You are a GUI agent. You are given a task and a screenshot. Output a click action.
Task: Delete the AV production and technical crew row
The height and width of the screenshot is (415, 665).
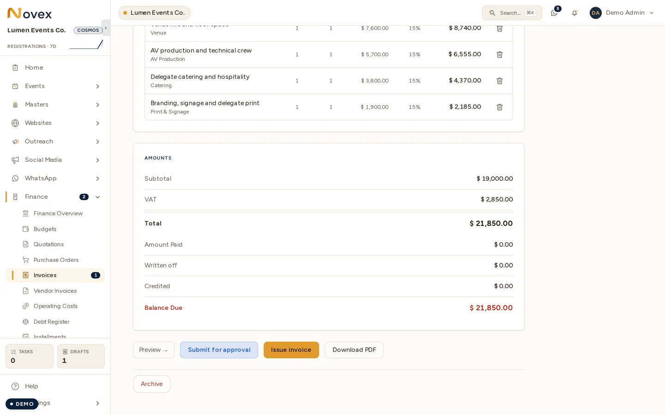(499, 54)
